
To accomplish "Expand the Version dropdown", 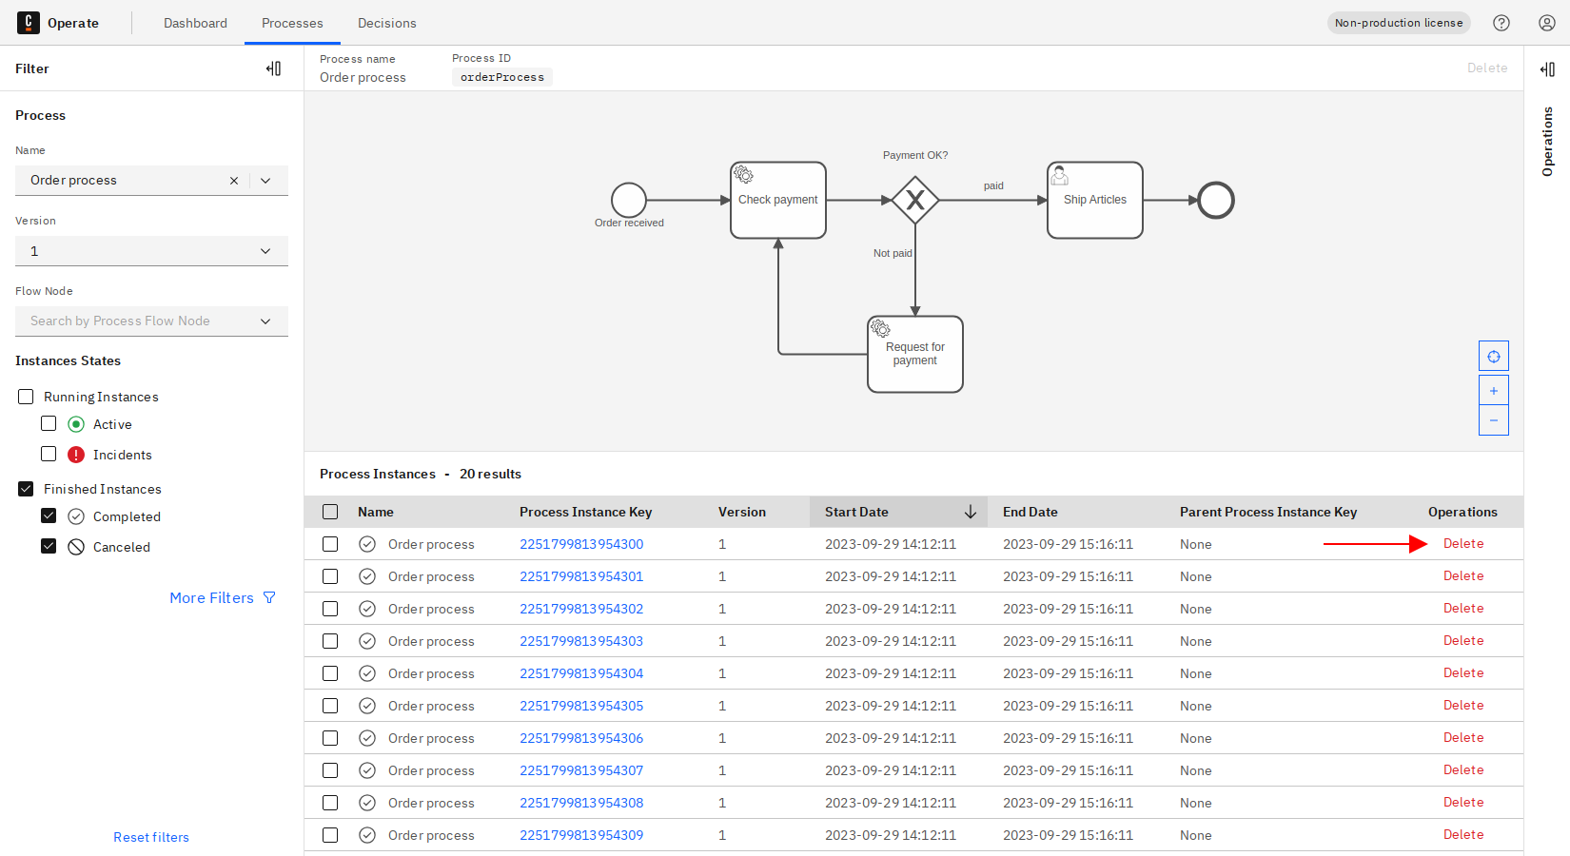I will (265, 251).
